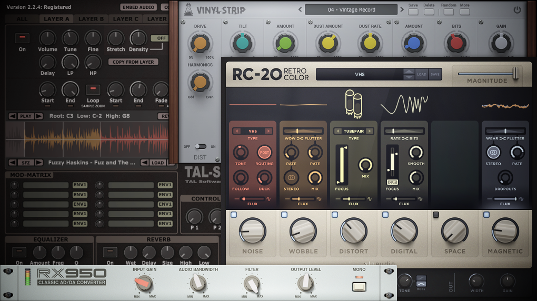Viewport: 537px width, 301px height.
Task: Select previous noise type arrow left of VHS
Action: coord(237,131)
